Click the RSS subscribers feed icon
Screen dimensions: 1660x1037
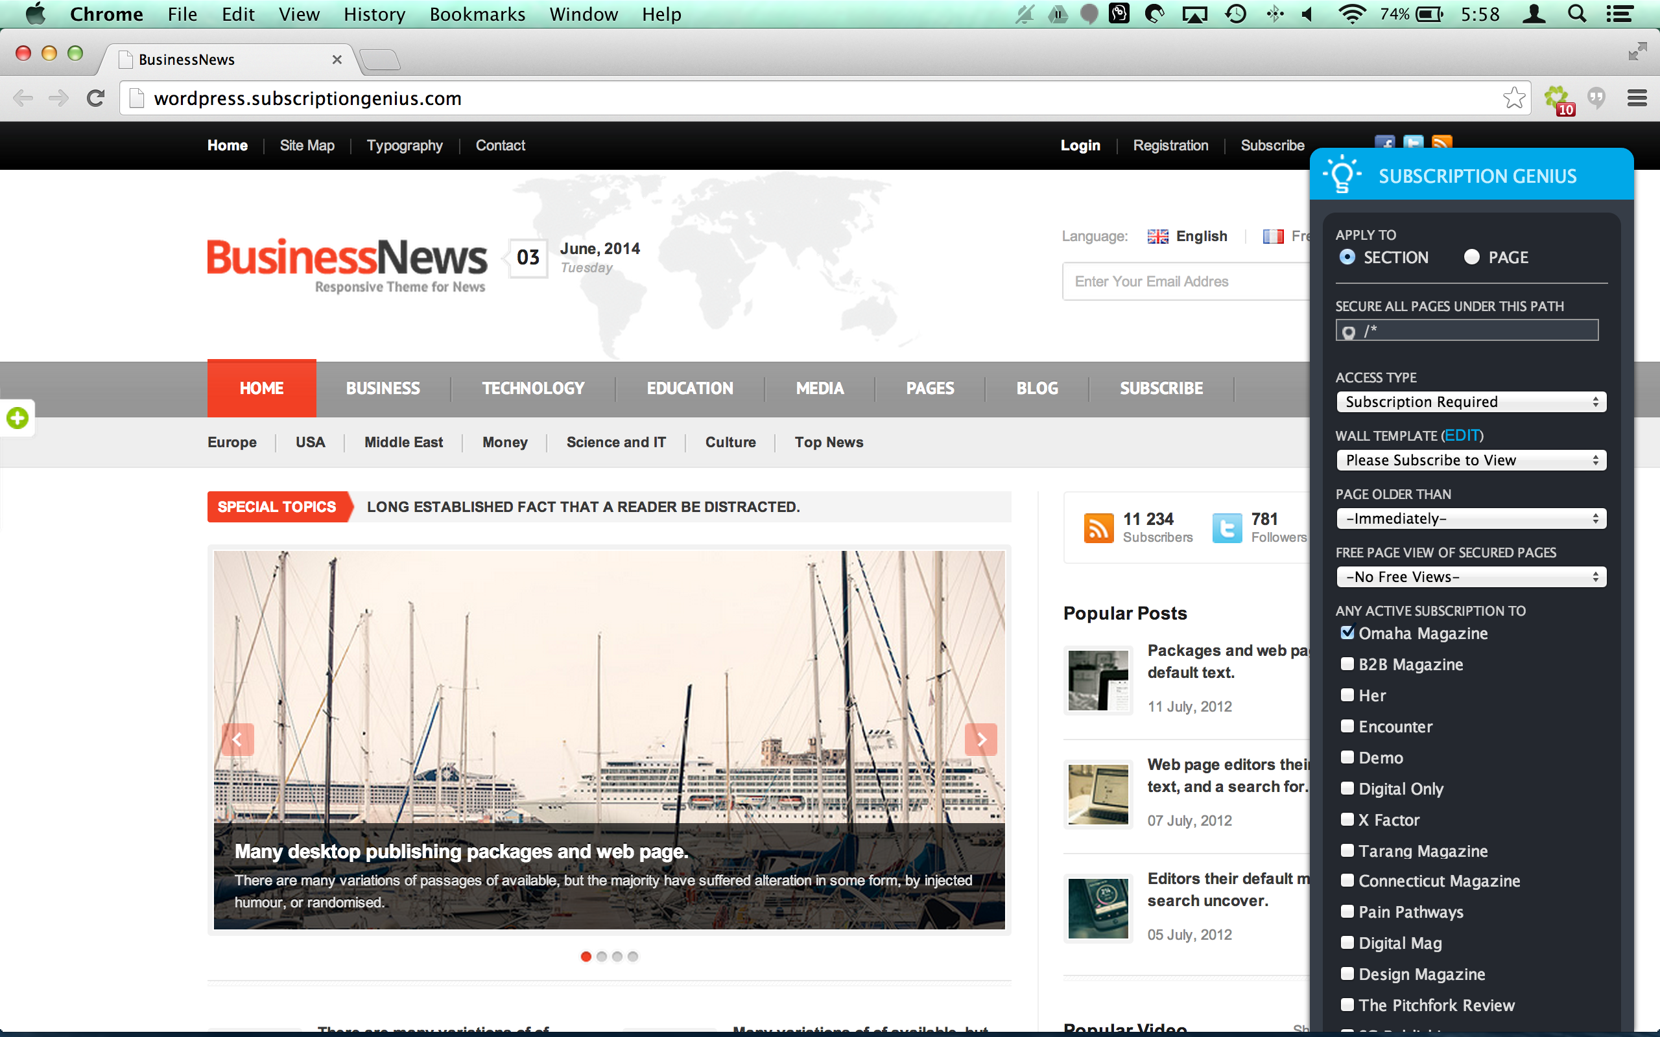click(1098, 528)
